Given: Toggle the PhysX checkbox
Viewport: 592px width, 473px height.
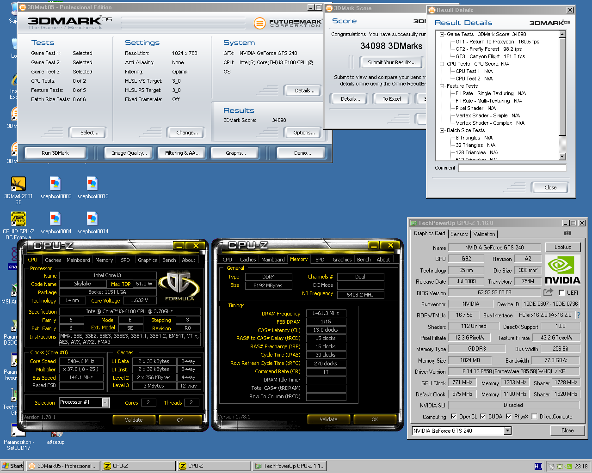Looking at the screenshot, I should coord(509,416).
